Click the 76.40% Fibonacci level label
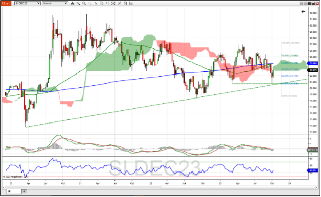321x197 pixels. pyautogui.click(x=290, y=56)
